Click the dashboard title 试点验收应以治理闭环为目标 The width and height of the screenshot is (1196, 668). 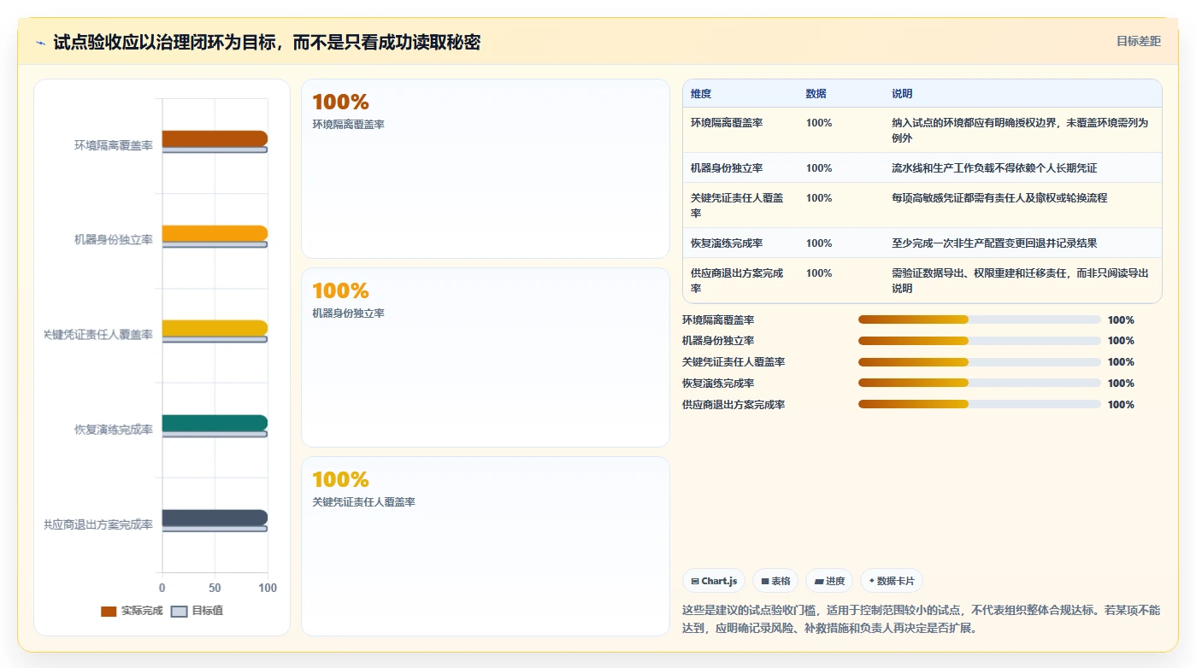pyautogui.click(x=267, y=43)
